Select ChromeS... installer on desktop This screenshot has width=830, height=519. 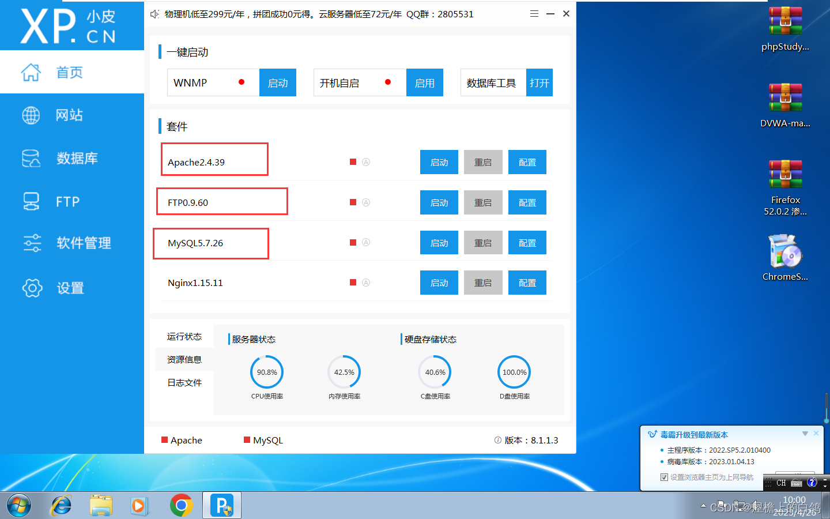coord(785,258)
